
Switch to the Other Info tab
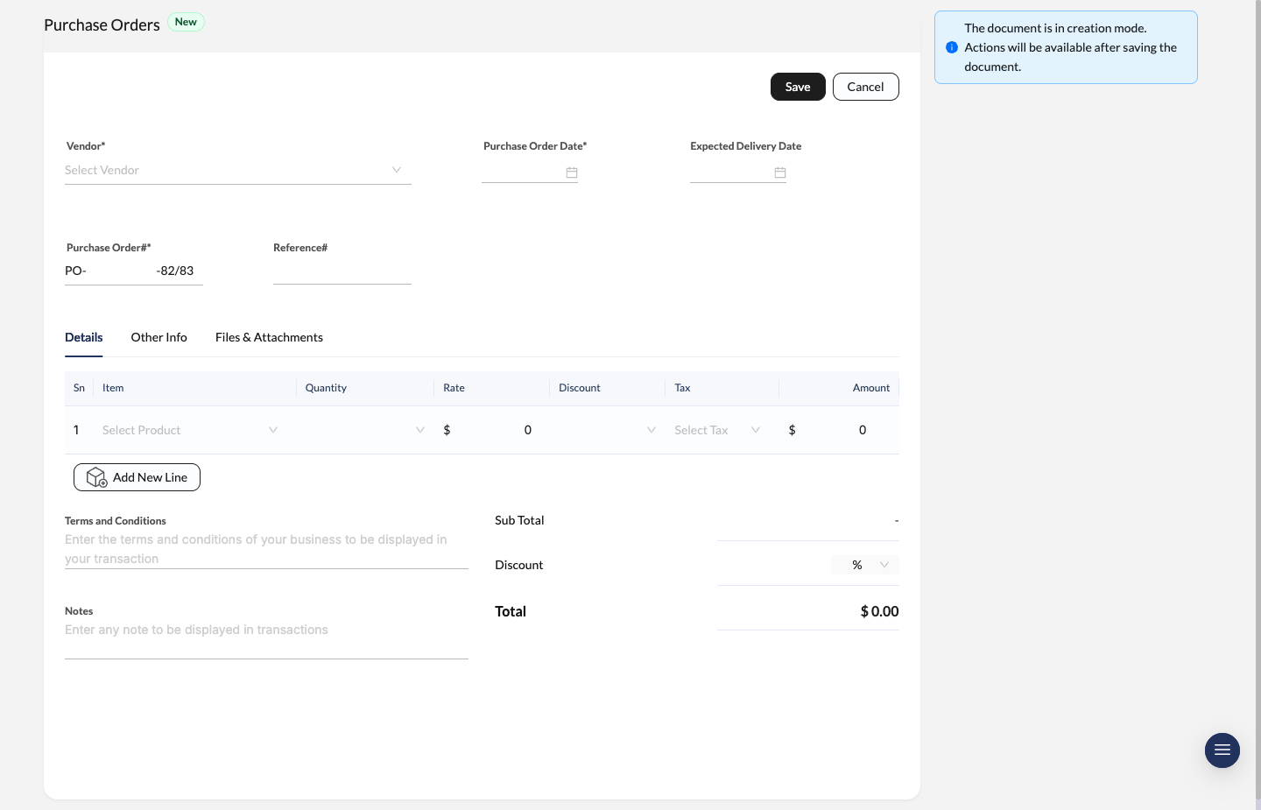pos(159,337)
